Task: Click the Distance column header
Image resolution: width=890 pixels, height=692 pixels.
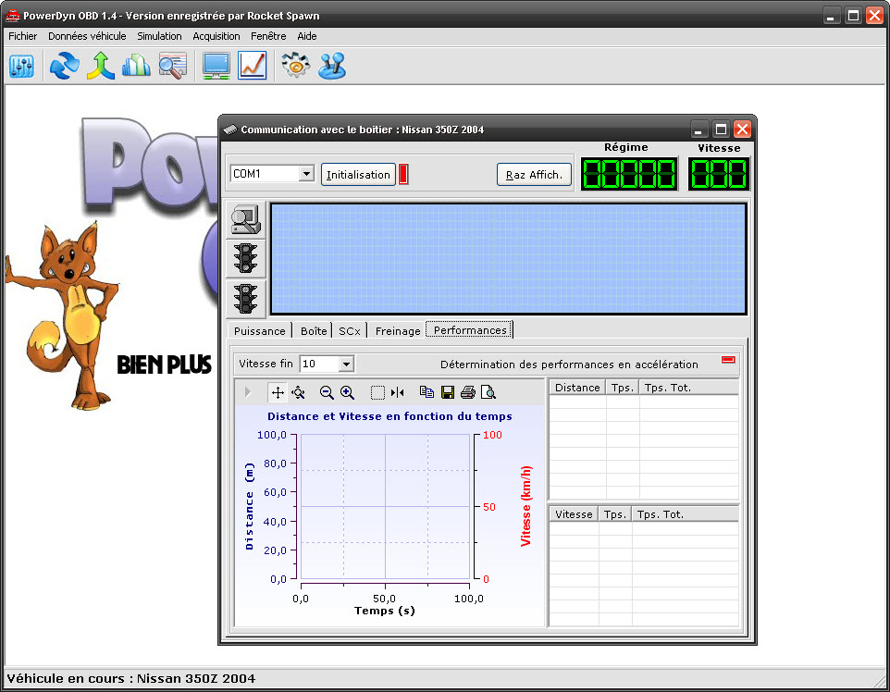Action: tap(577, 388)
